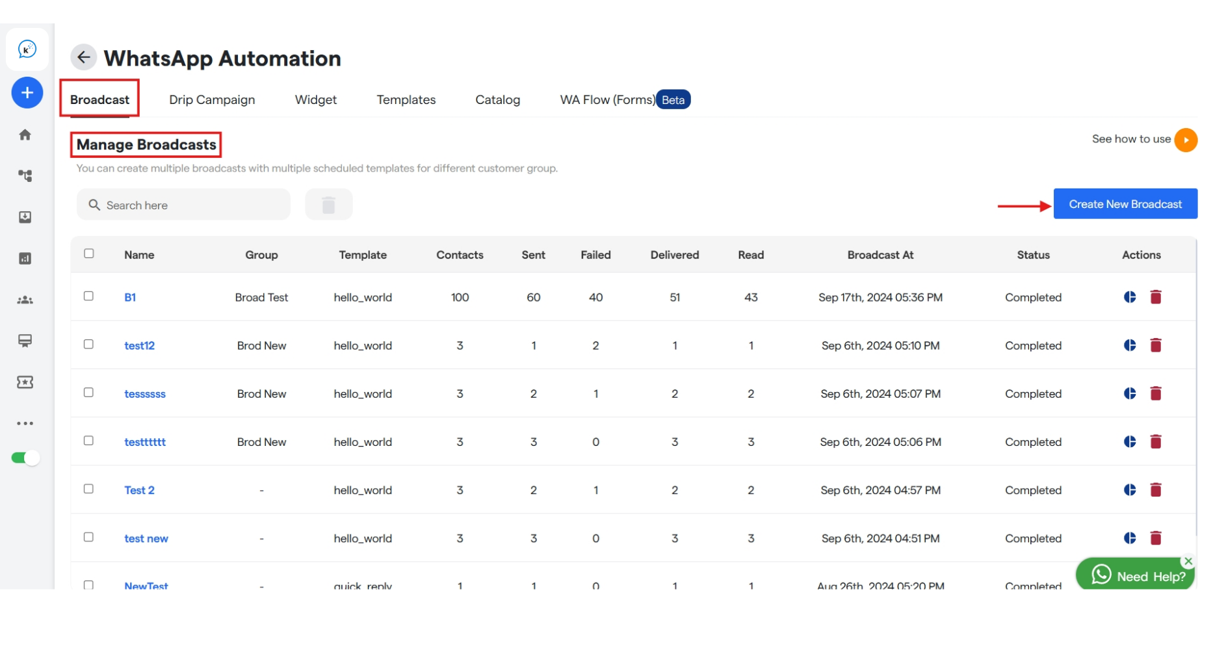Screen dimensions: 1213x663
Task: Open Home from the sidebar
Action: 25,135
